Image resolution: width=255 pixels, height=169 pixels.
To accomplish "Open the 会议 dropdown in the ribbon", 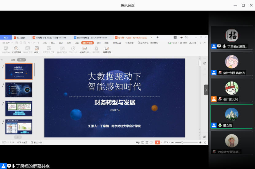I will (37, 50).
